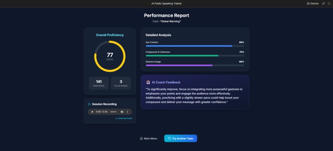Click the AI Coach Feedback title

point(166,82)
